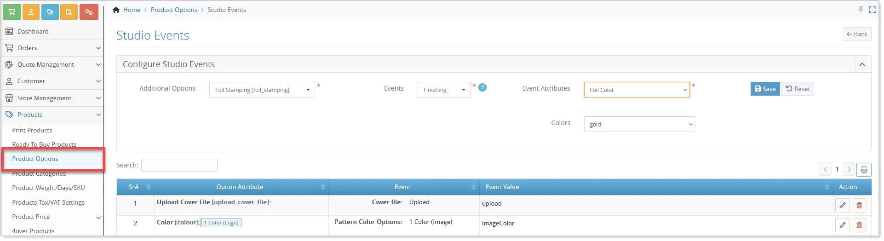Collapse the Products menu
Viewport: 884px width, 241px height.
[x=52, y=115]
